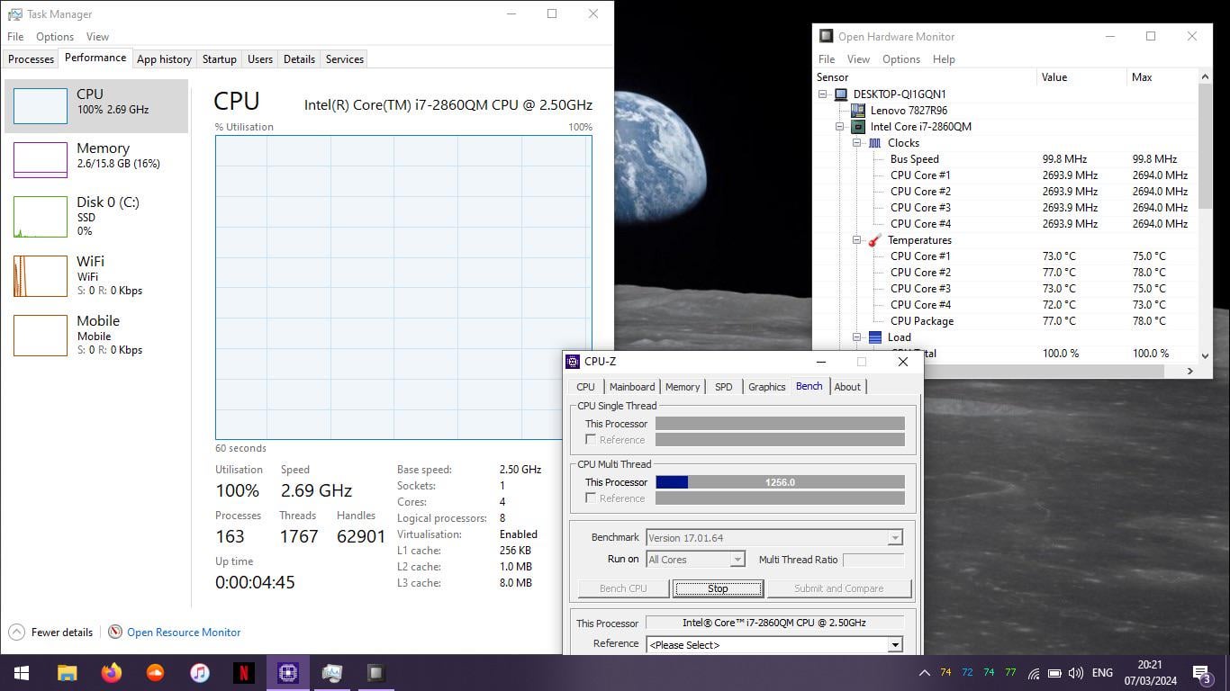Screen dimensions: 1230x691
Task: Open Task Manager's Options menu
Action: click(x=55, y=37)
